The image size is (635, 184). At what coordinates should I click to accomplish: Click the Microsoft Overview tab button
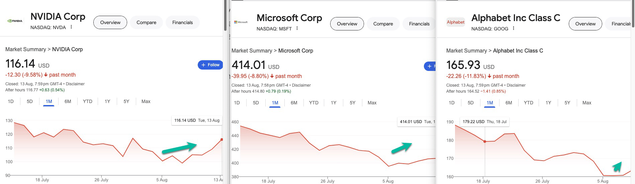(347, 24)
